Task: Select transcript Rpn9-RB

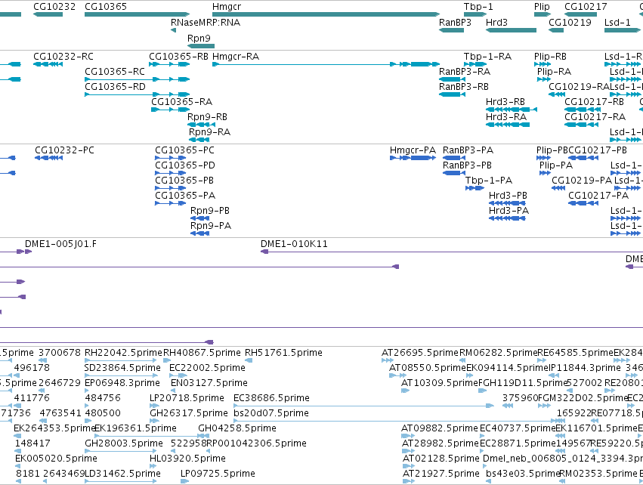Action: [x=207, y=117]
